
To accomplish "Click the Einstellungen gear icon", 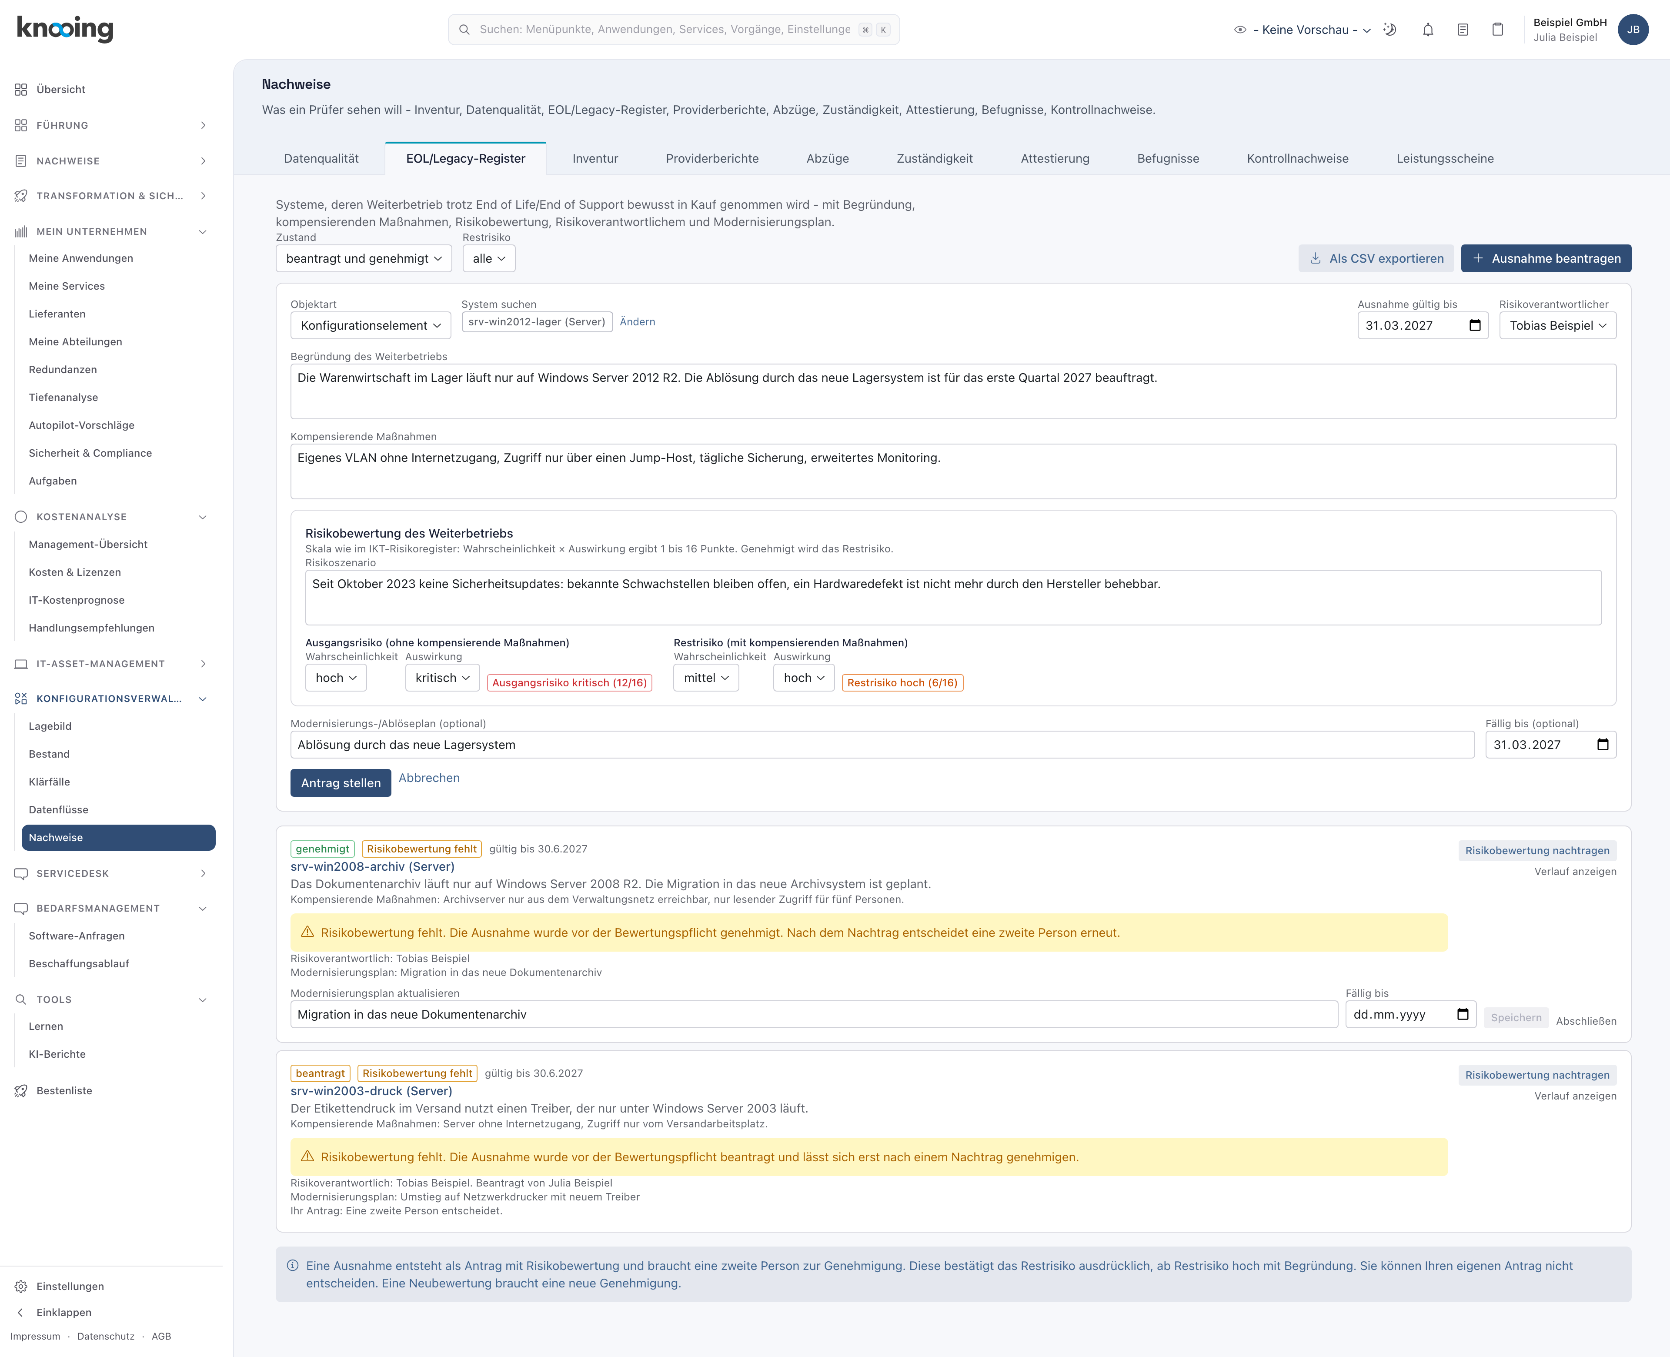I will pos(21,1286).
